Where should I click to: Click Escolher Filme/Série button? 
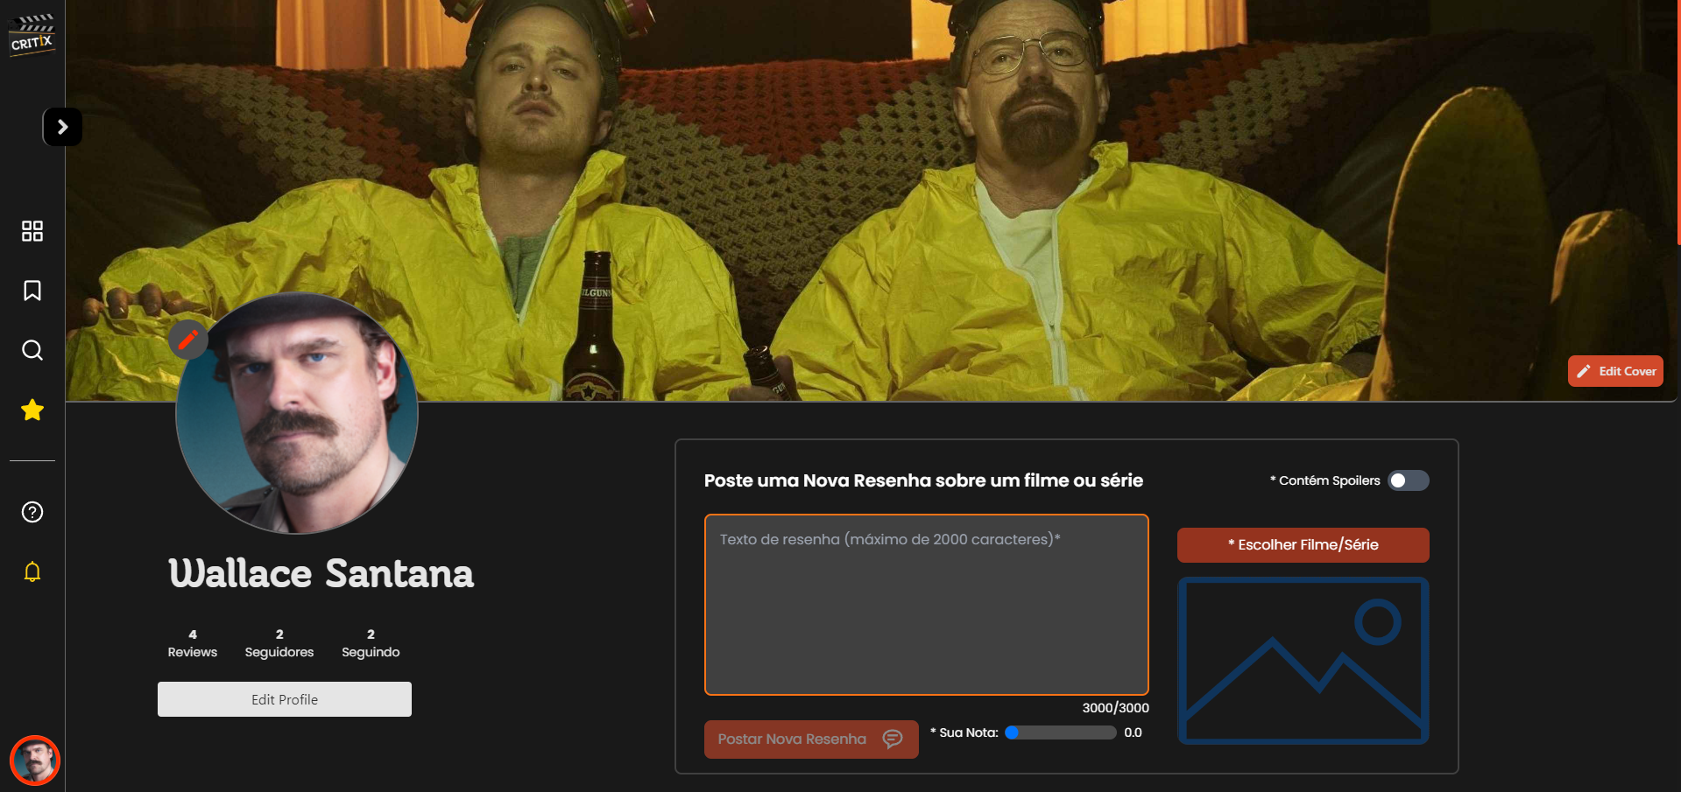pos(1303,545)
